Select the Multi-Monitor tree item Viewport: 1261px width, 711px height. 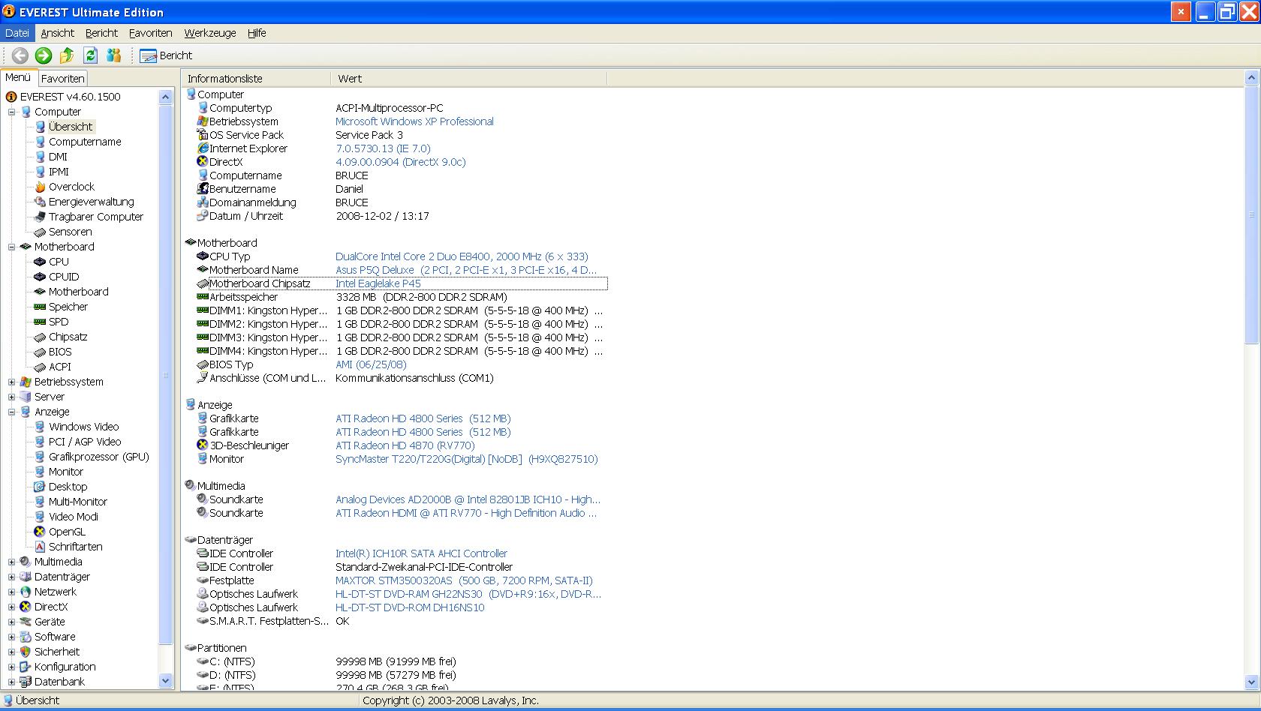(78, 502)
